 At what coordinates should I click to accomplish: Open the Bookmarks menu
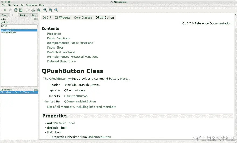click(x=31, y=5)
